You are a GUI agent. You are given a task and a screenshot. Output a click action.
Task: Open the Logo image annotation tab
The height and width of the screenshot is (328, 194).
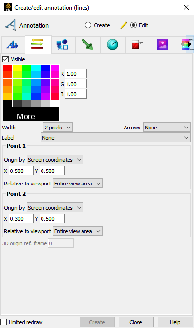click(163, 44)
